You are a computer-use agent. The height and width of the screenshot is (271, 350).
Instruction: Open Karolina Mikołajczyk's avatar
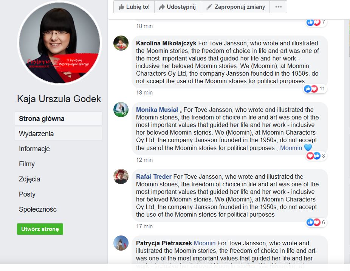121,43
